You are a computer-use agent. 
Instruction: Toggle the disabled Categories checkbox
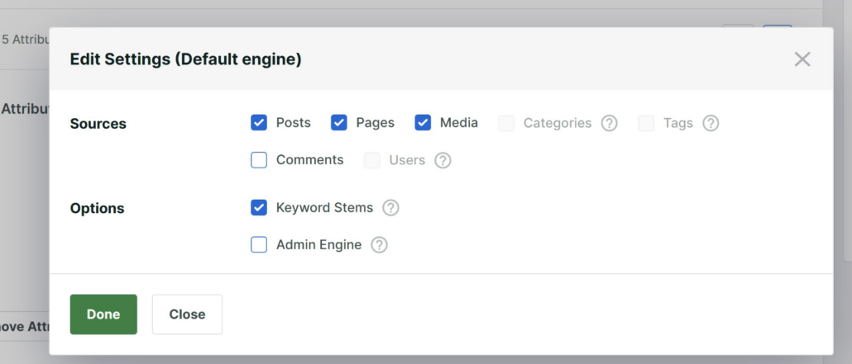tap(506, 123)
